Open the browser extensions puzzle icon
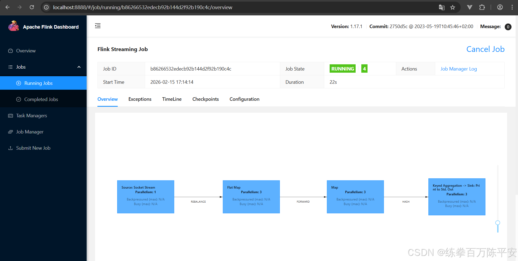This screenshot has height=261, width=518. coord(482,7)
